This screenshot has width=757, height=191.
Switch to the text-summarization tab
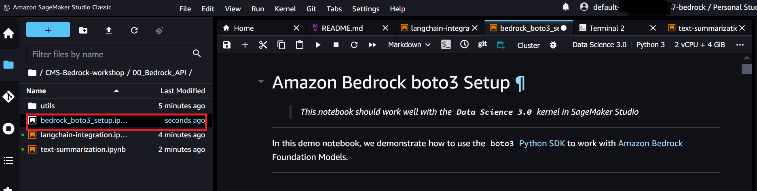coord(708,28)
